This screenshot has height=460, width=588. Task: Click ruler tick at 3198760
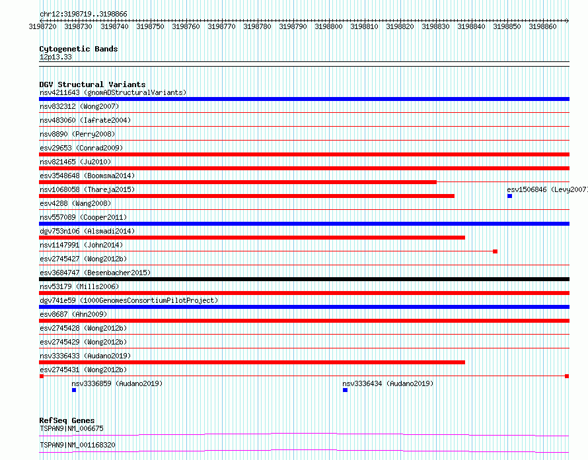point(186,26)
